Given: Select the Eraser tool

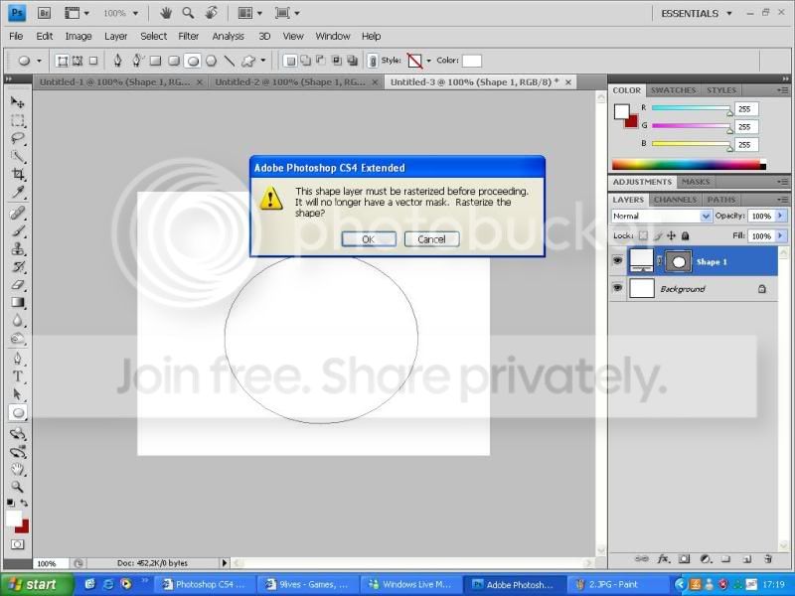Looking at the screenshot, I should [x=18, y=285].
